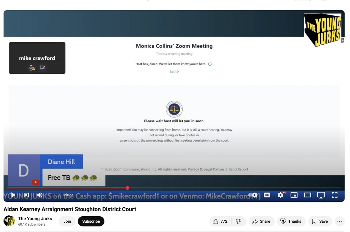Skip to next video
Image resolution: width=350 pixels, height=232 pixels.
pyautogui.click(x=26, y=195)
